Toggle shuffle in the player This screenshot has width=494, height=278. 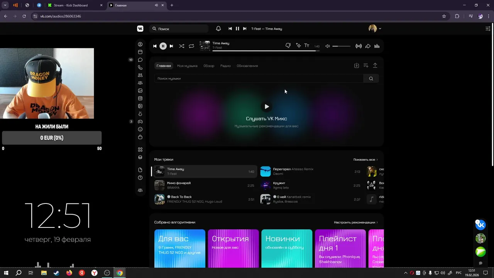(x=181, y=46)
